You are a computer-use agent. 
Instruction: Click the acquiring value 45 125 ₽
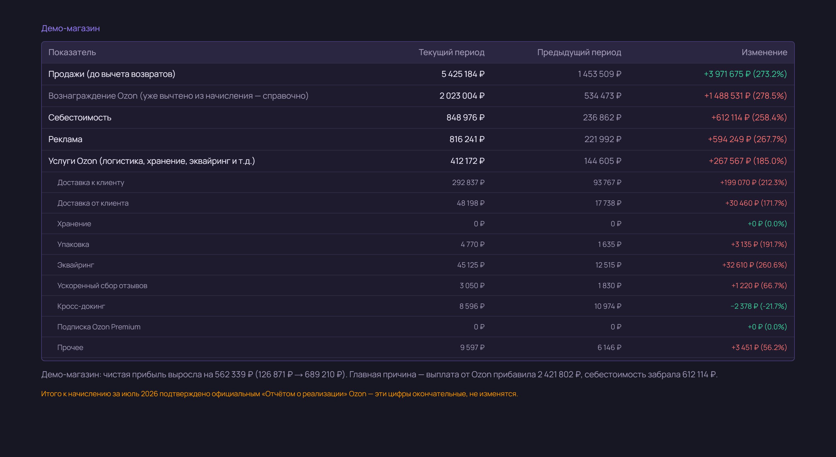[x=471, y=265]
